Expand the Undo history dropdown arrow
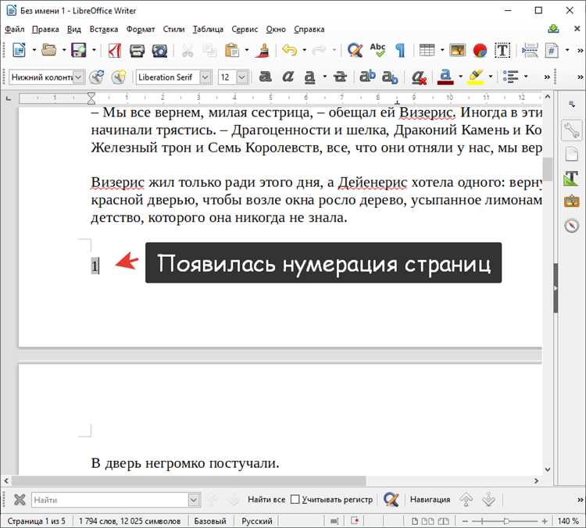The width and height of the screenshot is (586, 528). coord(304,50)
